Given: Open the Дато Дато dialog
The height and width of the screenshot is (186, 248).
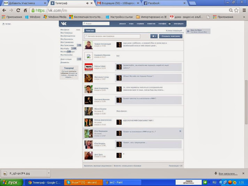Looking at the screenshot, I should pos(133,155).
